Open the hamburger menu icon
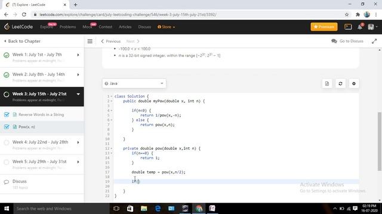This screenshot has width=382, height=214. [x=90, y=41]
